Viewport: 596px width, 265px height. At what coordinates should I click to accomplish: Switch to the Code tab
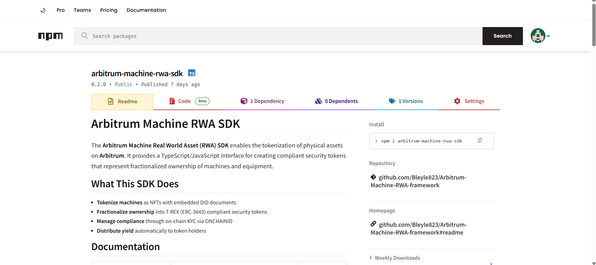pyautogui.click(x=189, y=101)
